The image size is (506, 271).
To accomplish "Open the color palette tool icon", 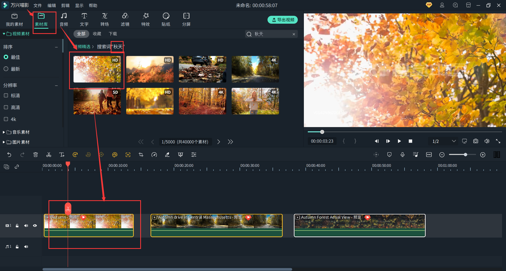I will [115, 155].
